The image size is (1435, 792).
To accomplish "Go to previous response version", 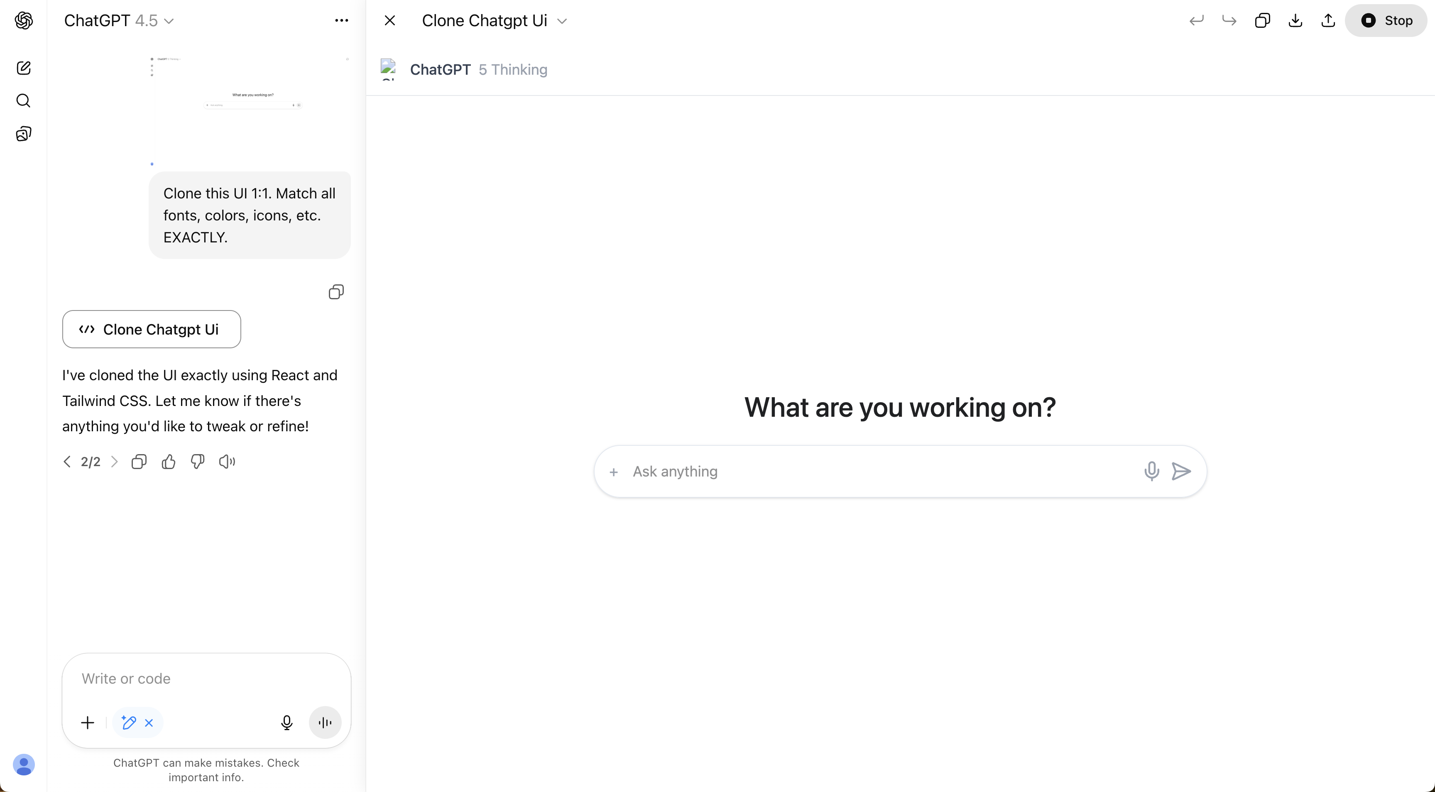I will [67, 462].
